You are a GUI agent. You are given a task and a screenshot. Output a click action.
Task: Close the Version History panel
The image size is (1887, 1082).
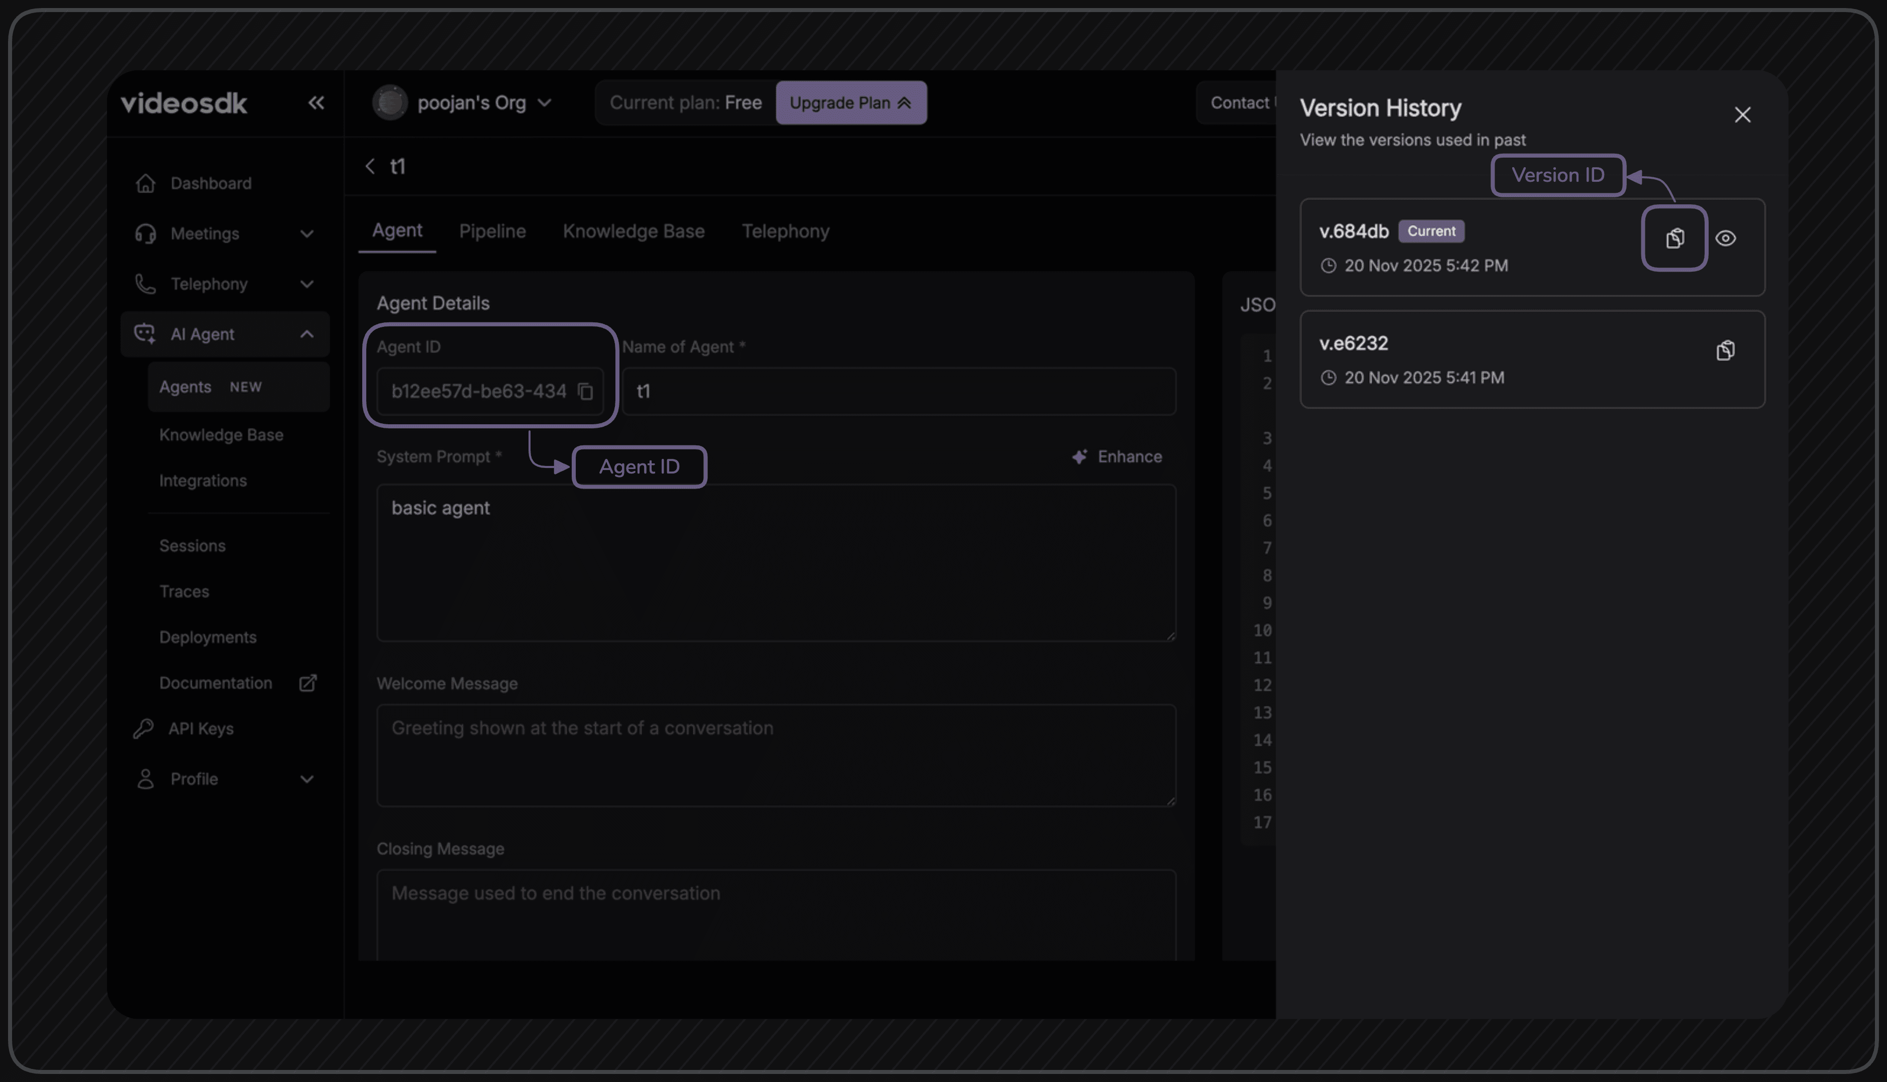[x=1742, y=115]
